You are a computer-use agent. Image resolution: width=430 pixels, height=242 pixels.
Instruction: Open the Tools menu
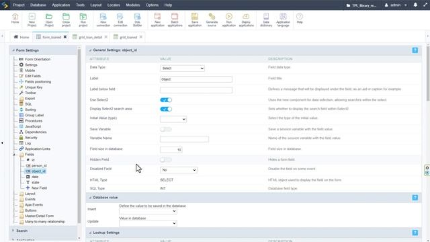[80, 5]
